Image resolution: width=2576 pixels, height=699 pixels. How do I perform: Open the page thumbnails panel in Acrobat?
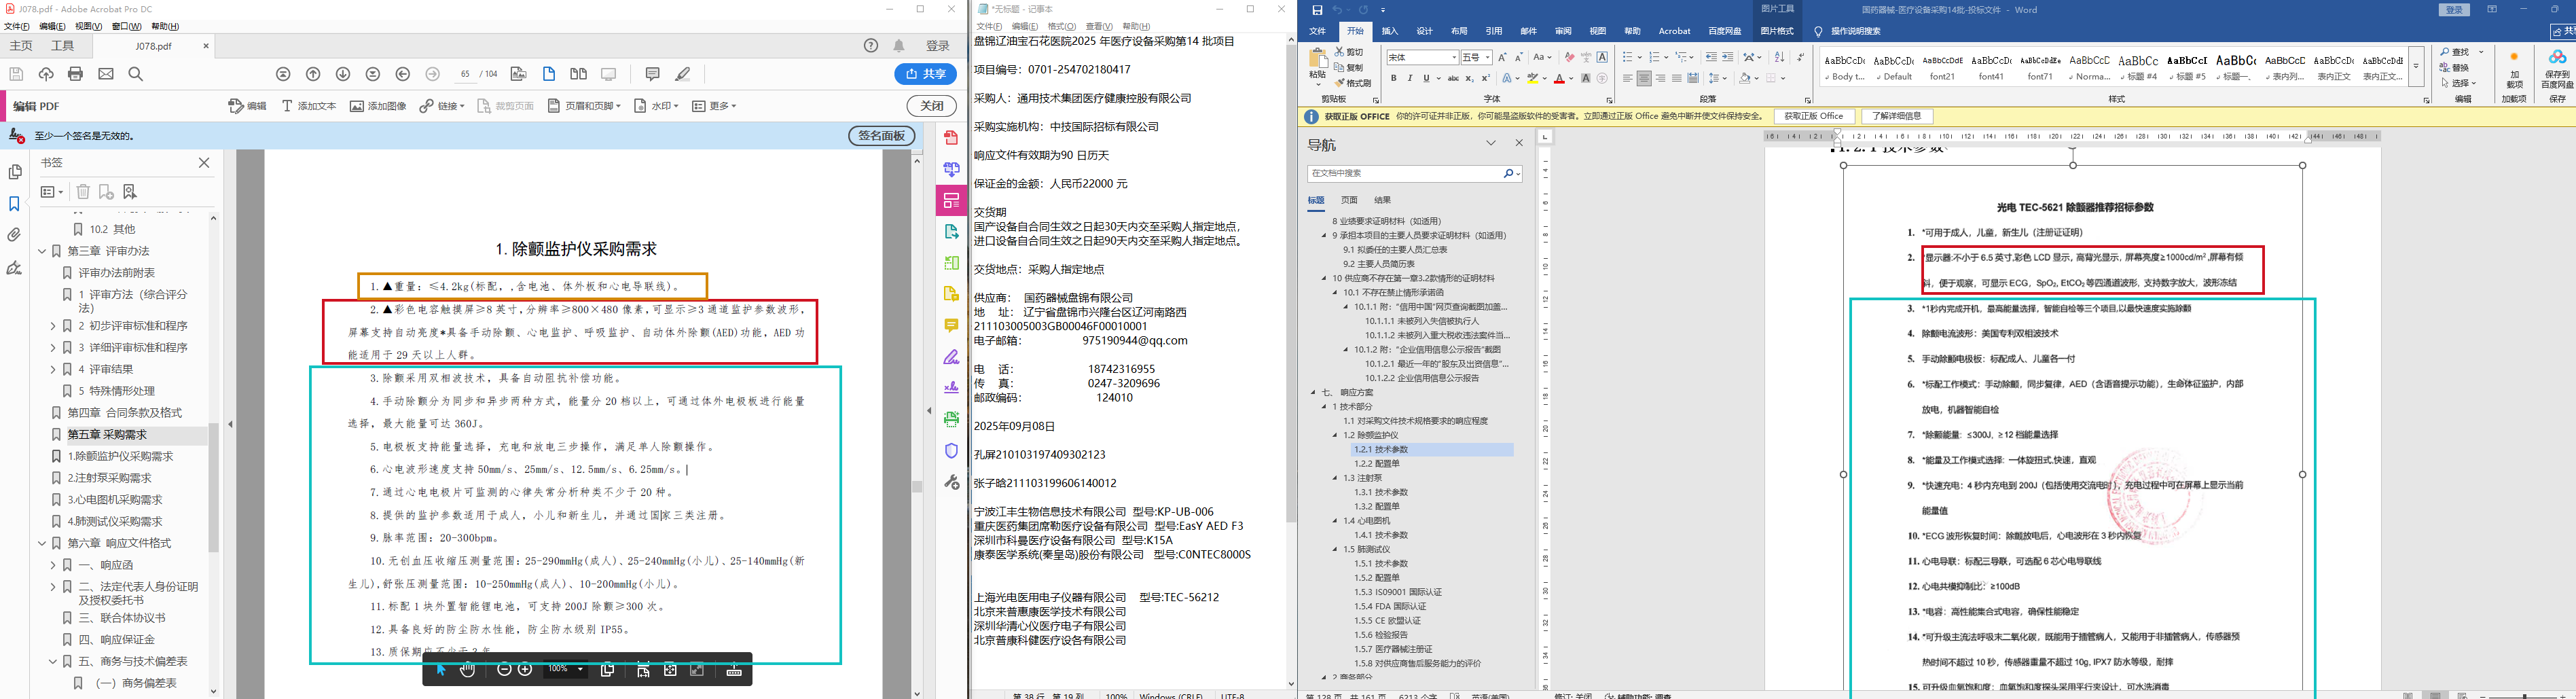click(15, 172)
